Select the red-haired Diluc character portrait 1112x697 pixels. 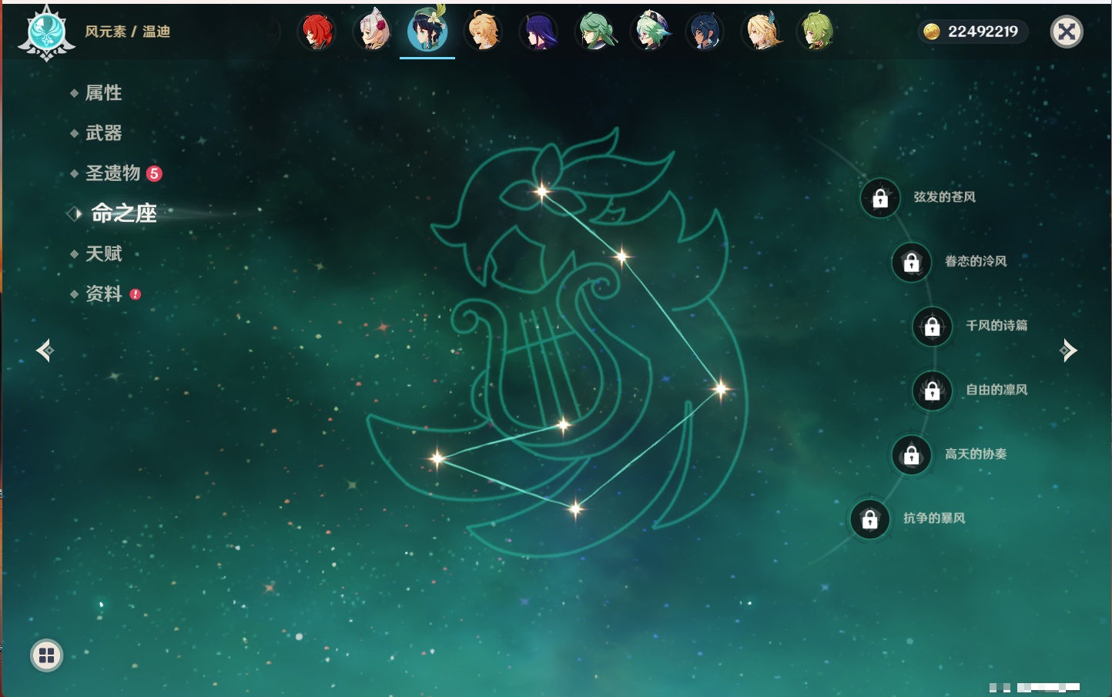[317, 32]
